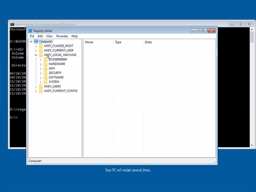Select the SOFTWARE key label
256x192 pixels.
(x=56, y=77)
